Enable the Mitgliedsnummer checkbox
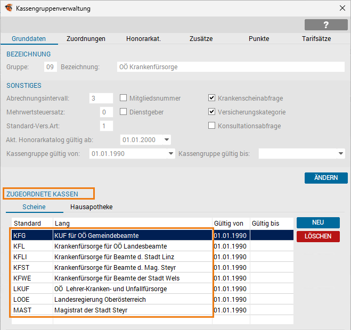This screenshot has height=330, width=351. coord(124,98)
